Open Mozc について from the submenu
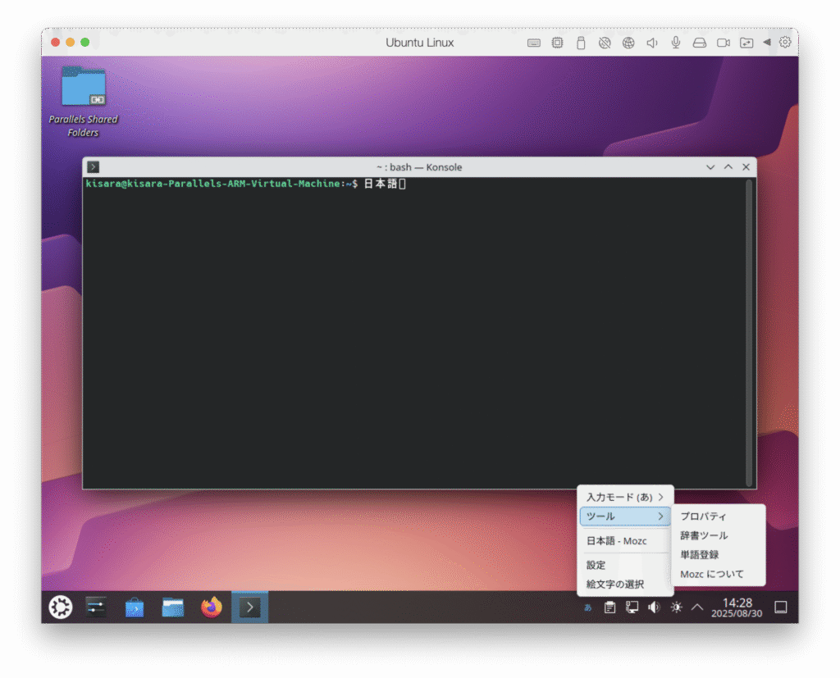This screenshot has width=840, height=678. pos(718,574)
